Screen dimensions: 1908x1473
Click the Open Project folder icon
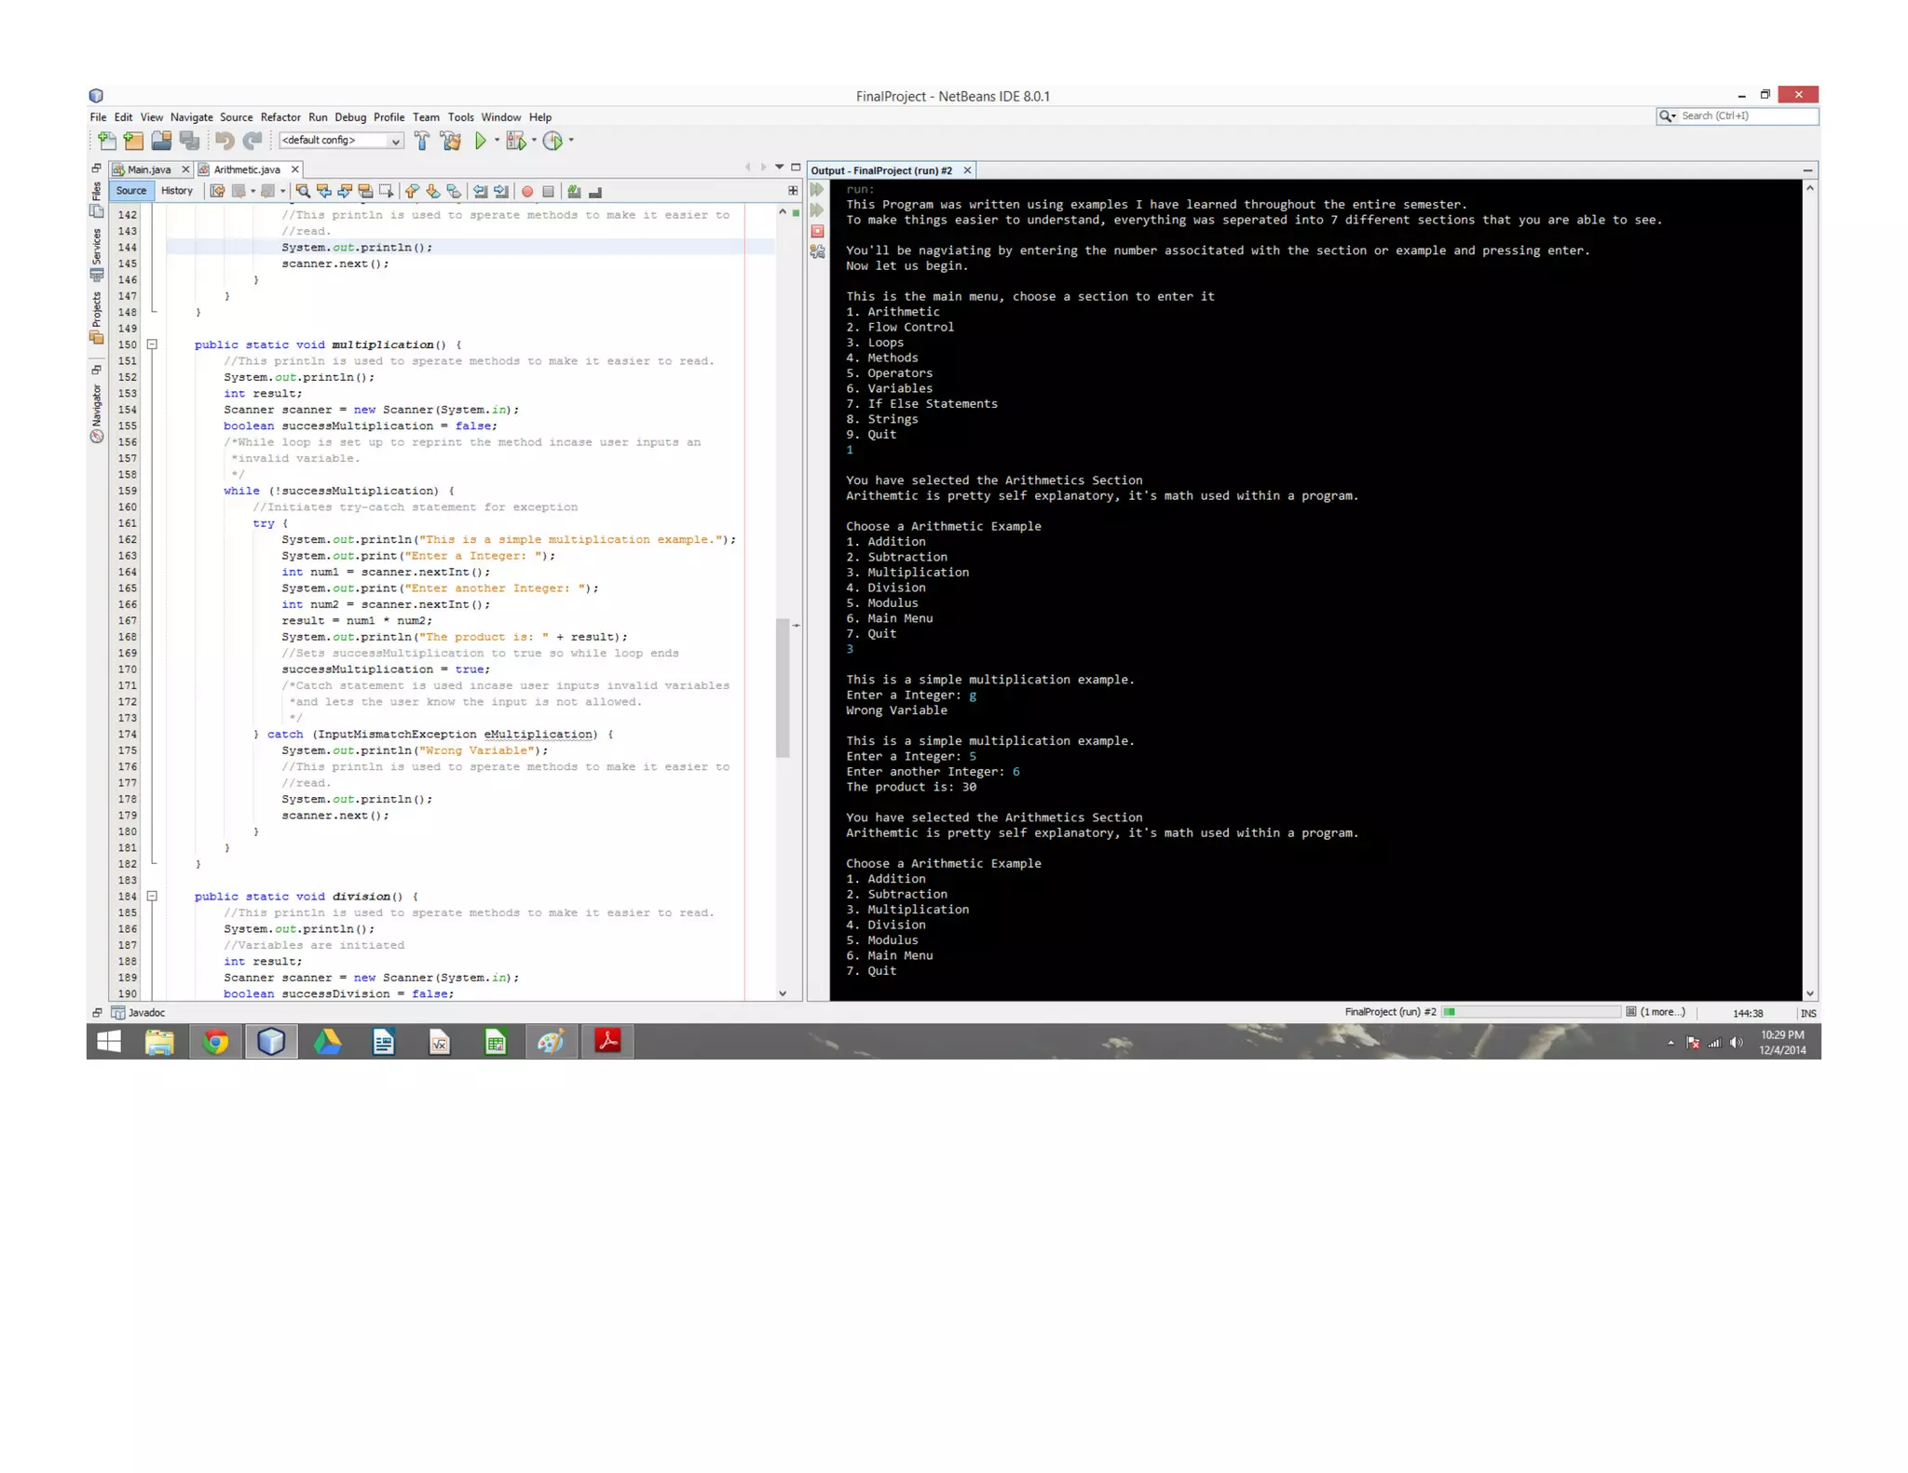click(161, 141)
